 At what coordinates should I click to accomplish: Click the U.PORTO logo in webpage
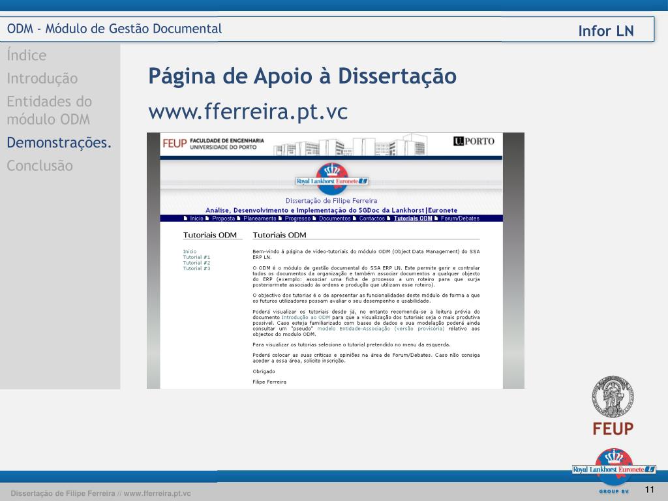point(474,141)
